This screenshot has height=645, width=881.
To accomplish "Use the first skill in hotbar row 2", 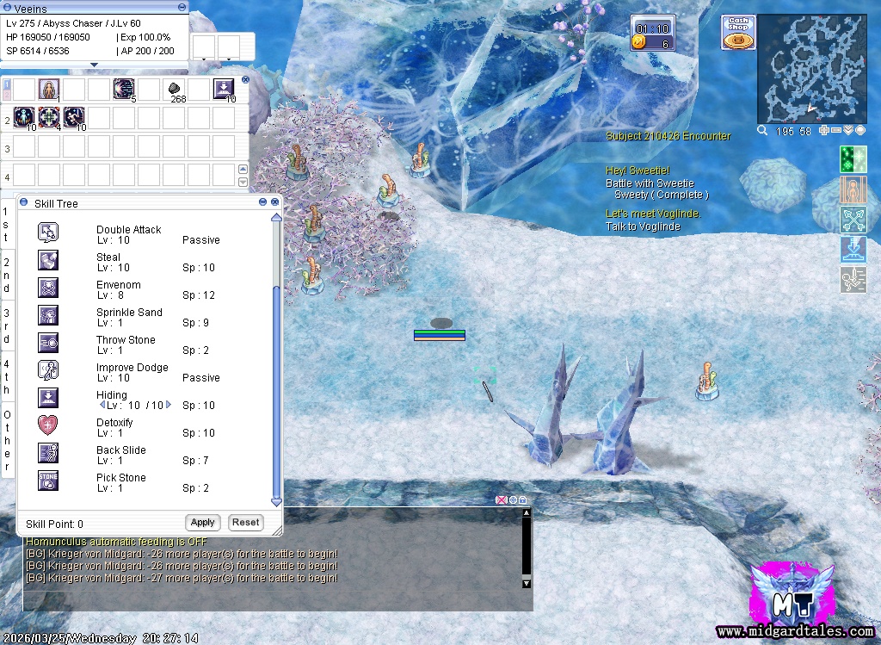I will 24,118.
